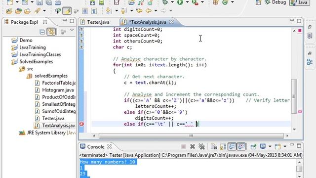The height and width of the screenshot is (178, 316).
Task: Open Display Selected Console dropdown arrow
Action: coord(270,146)
